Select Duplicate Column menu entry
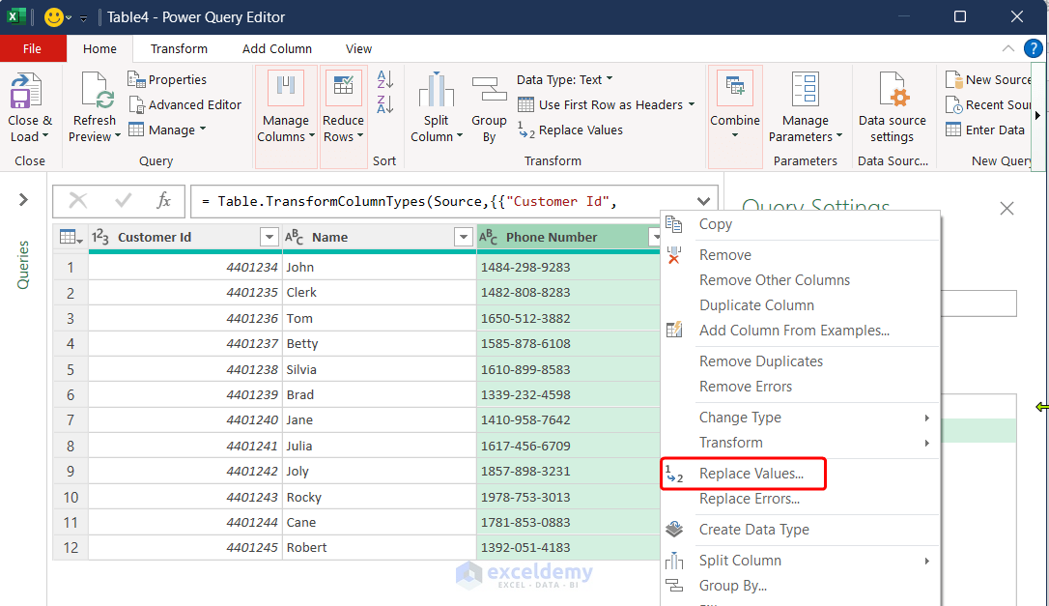This screenshot has width=1049, height=606. click(x=801, y=305)
